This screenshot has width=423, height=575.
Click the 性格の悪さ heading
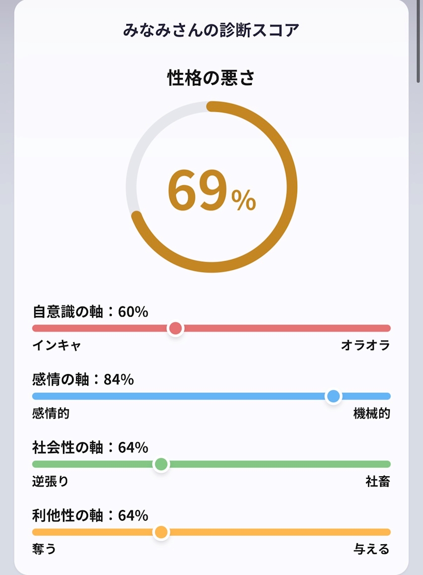[211, 78]
